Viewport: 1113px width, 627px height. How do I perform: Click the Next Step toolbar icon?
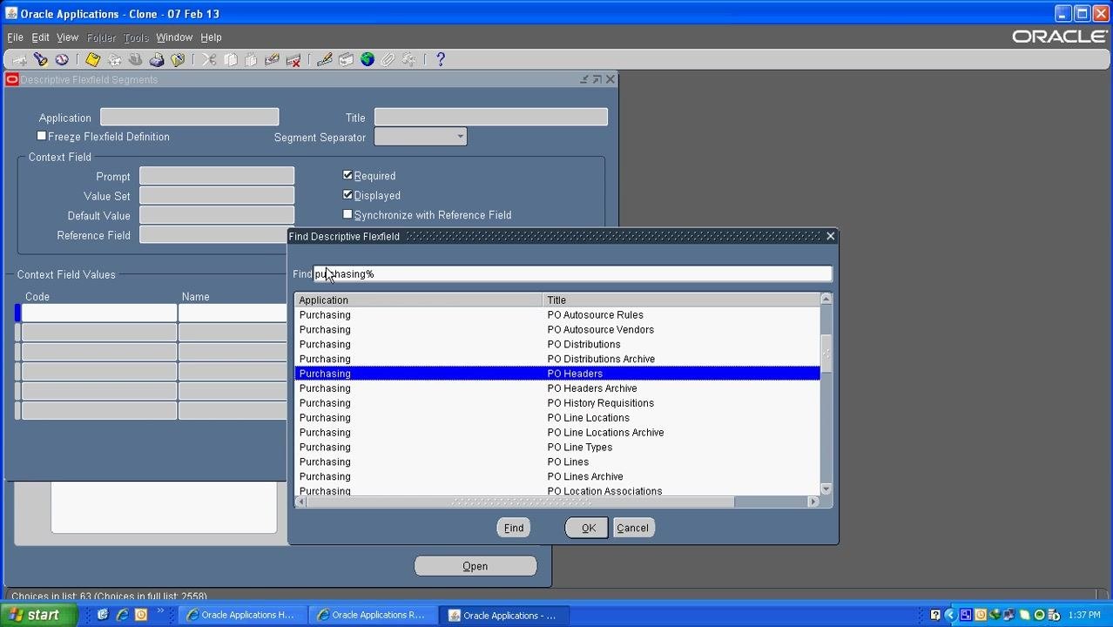pos(114,60)
